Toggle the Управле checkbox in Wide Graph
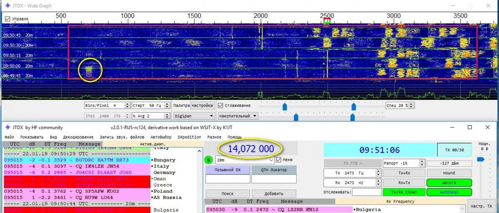Viewport: 499px width, 213px height. (x=7, y=19)
